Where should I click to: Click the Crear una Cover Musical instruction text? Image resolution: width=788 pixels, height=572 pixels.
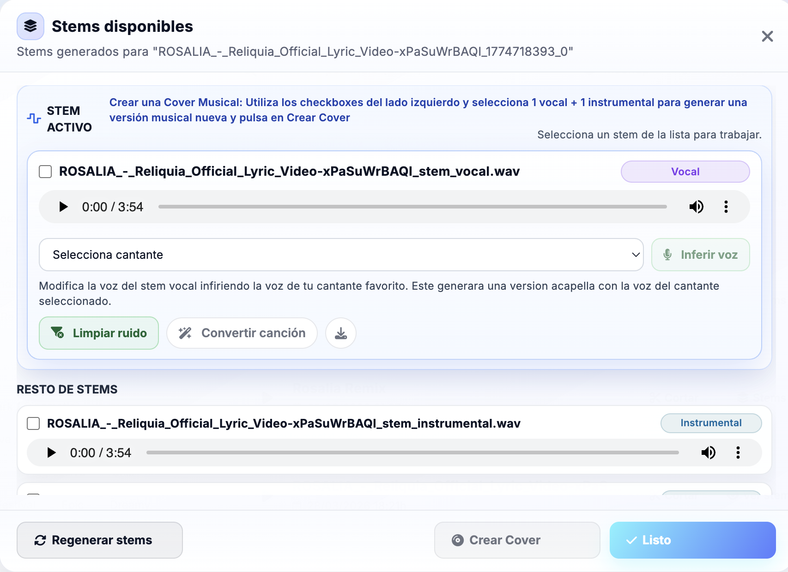[x=428, y=110]
